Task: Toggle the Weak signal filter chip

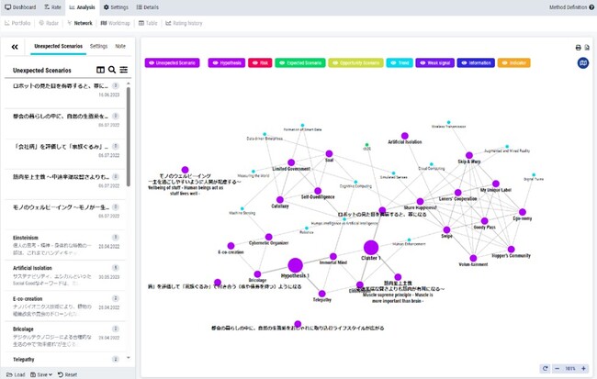Action: tap(434, 62)
